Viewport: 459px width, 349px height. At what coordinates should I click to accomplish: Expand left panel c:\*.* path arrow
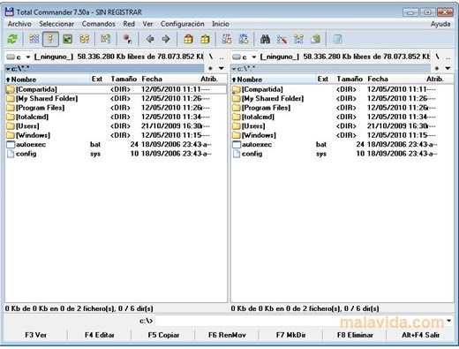8,69
